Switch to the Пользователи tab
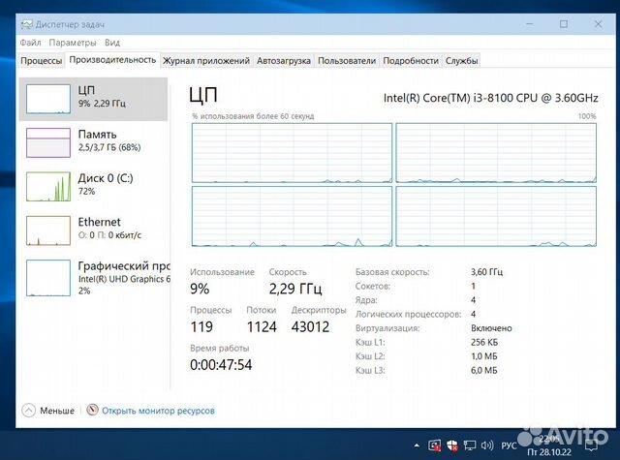Image resolution: width=620 pixels, height=460 pixels. (x=347, y=60)
